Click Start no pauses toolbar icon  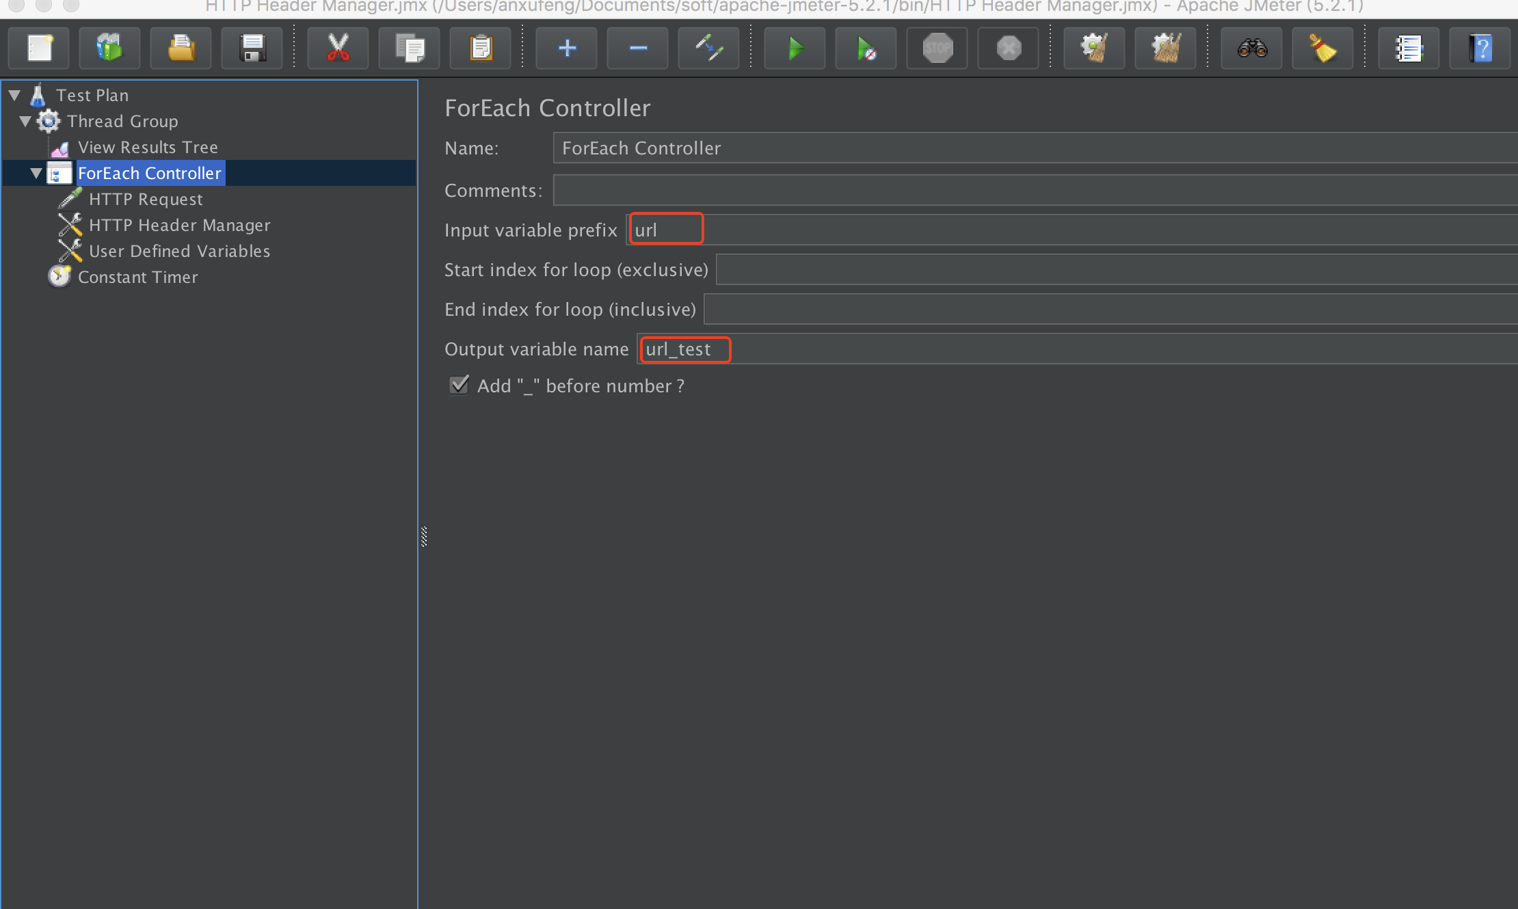point(866,49)
